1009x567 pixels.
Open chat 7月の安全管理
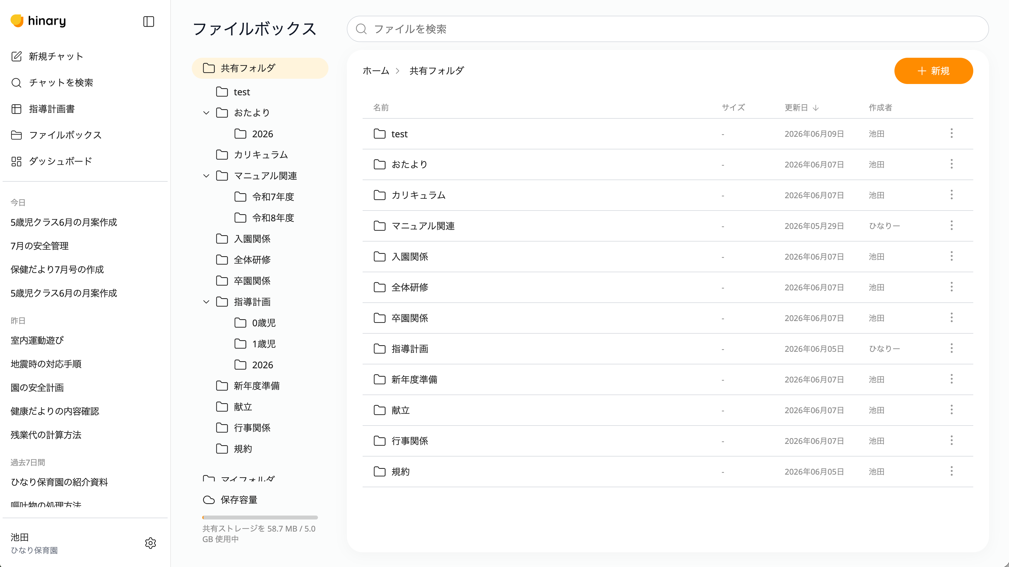[40, 246]
